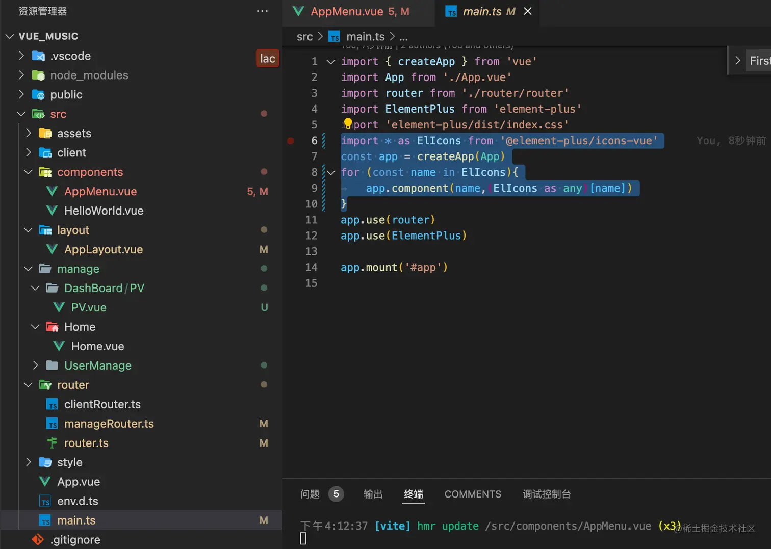Click the src folder code icon
771x549 pixels.
38,114
